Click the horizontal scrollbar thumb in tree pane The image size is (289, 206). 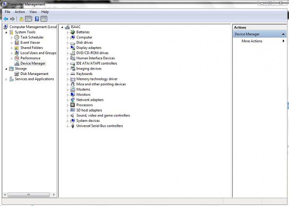(29, 194)
